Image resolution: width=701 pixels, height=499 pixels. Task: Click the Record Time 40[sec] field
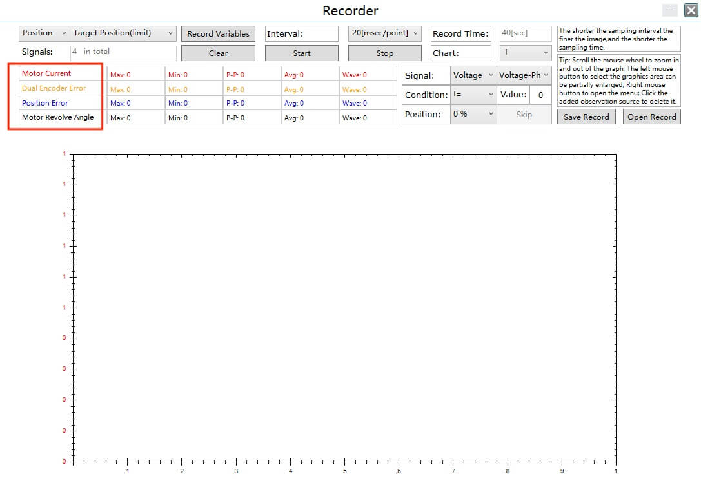click(x=526, y=33)
